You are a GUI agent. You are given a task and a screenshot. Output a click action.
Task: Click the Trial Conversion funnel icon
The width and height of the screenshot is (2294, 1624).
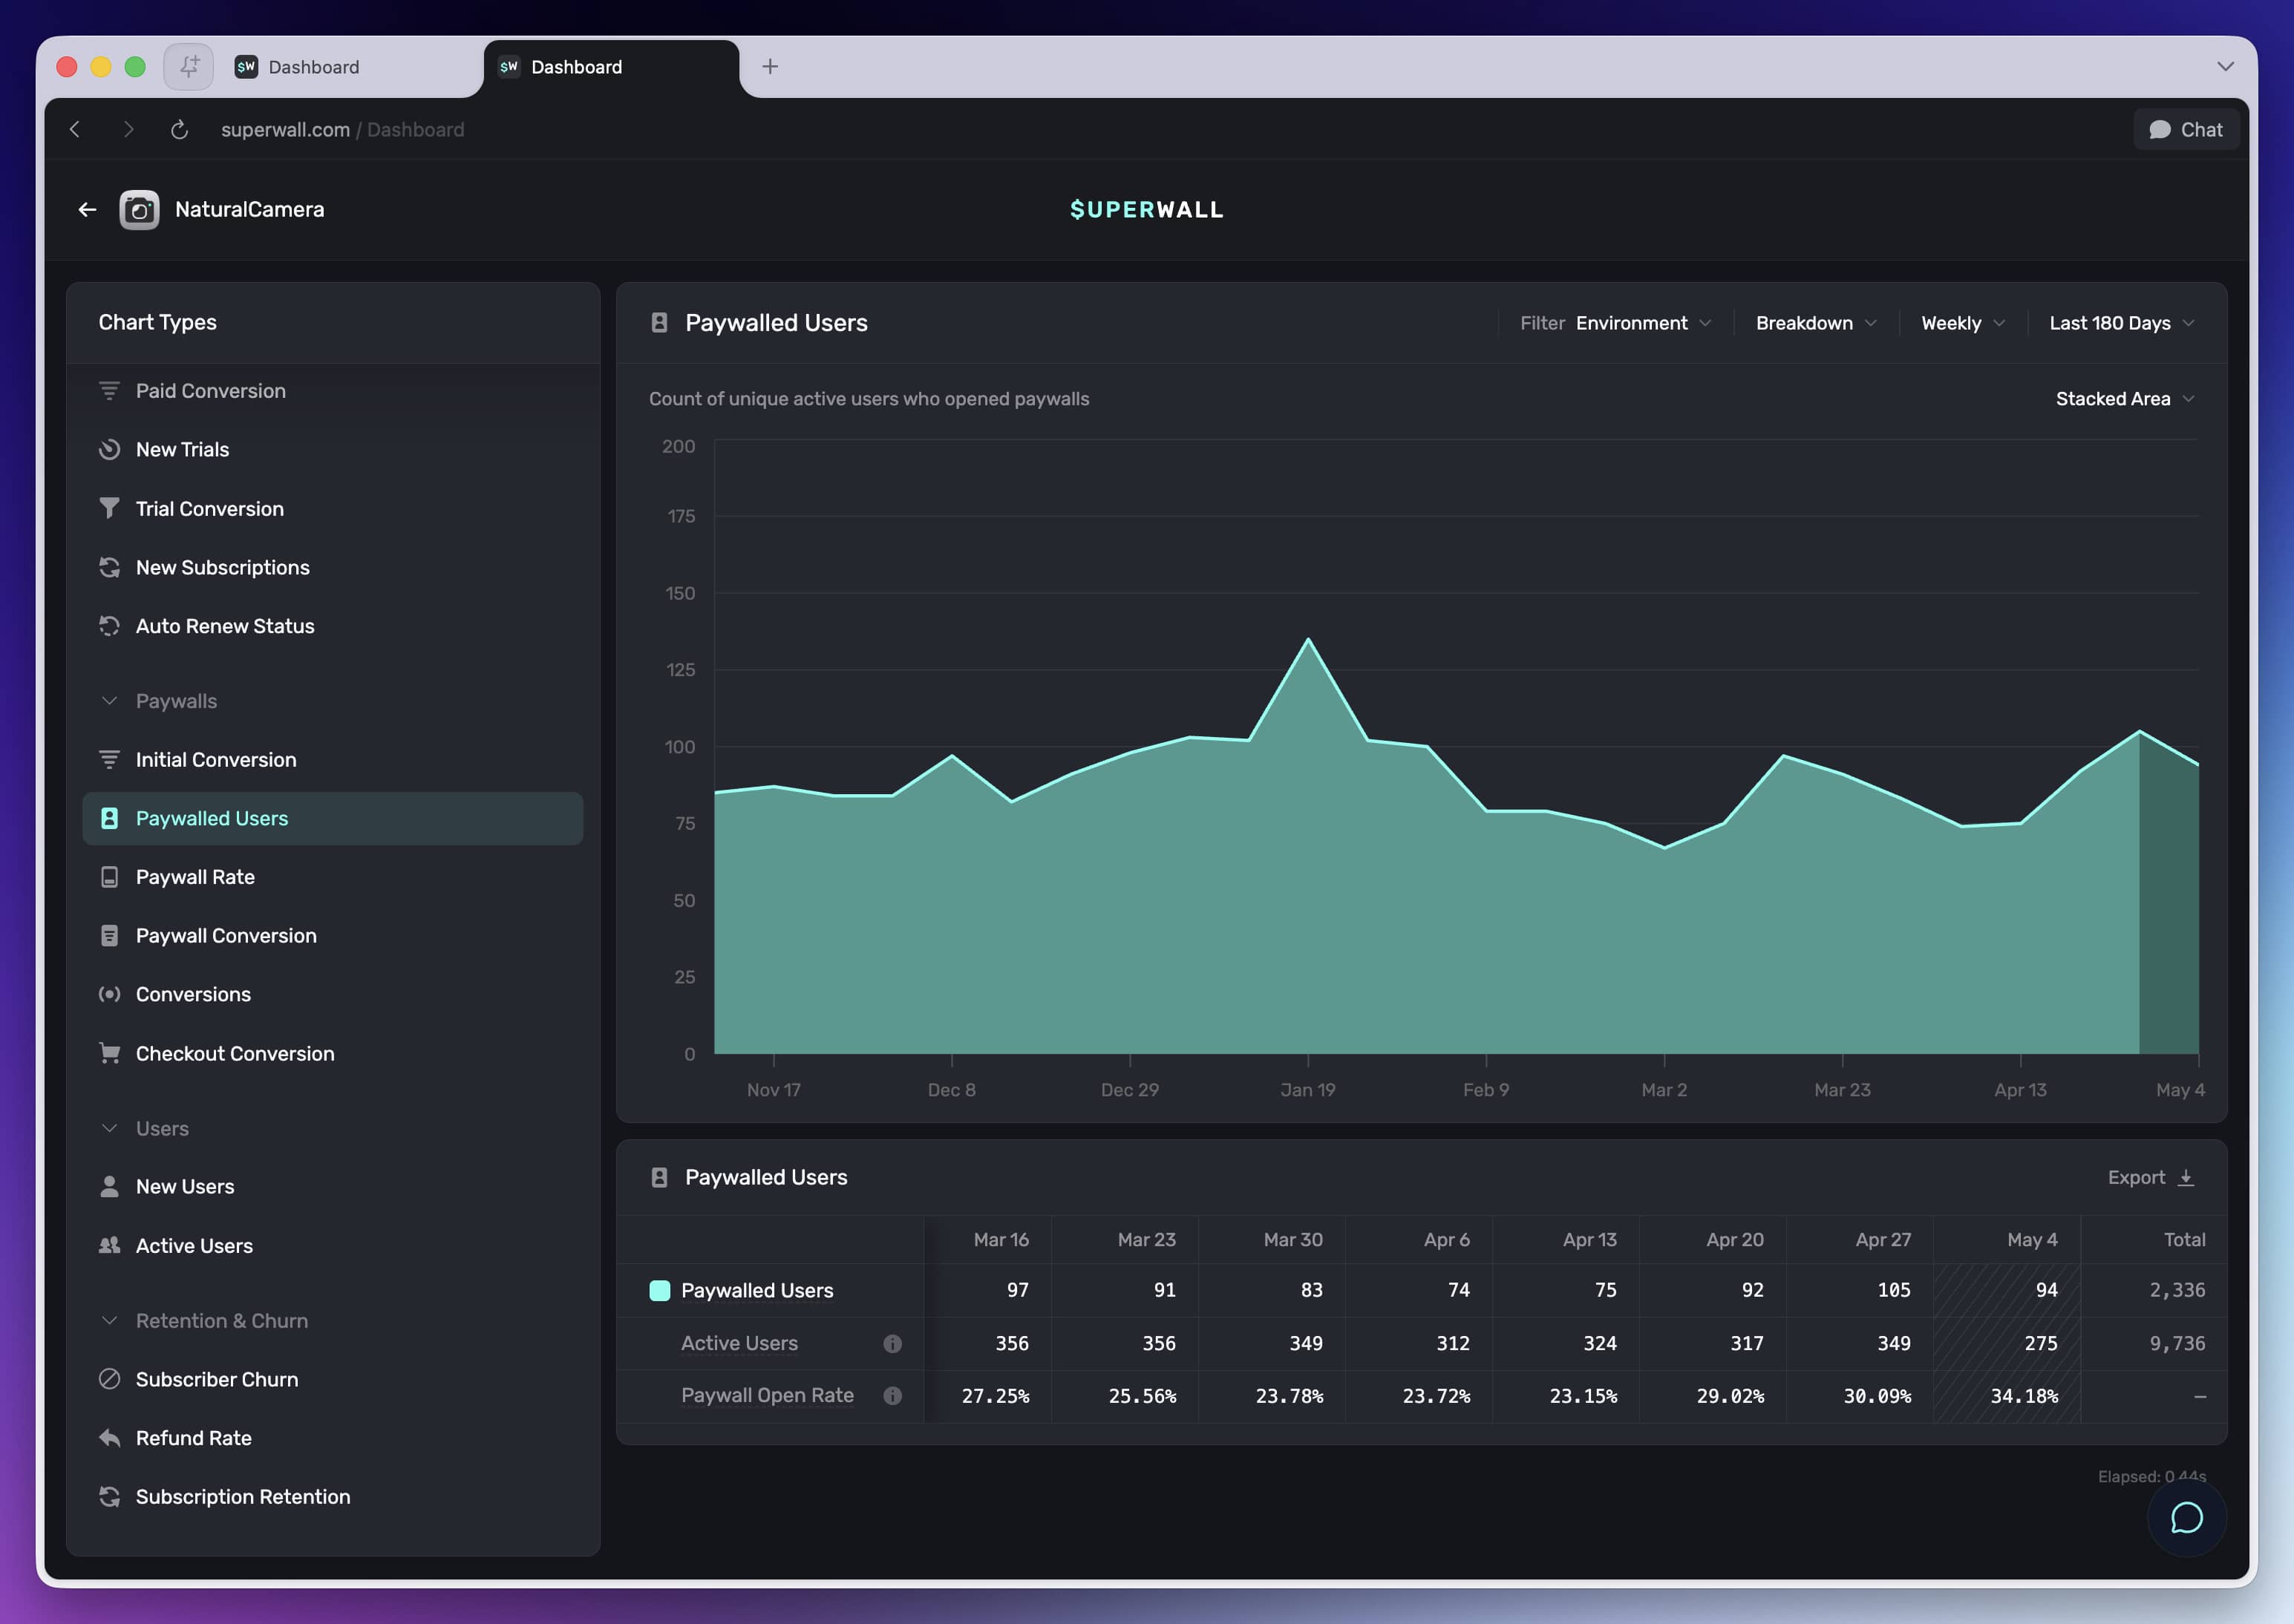pyautogui.click(x=109, y=509)
